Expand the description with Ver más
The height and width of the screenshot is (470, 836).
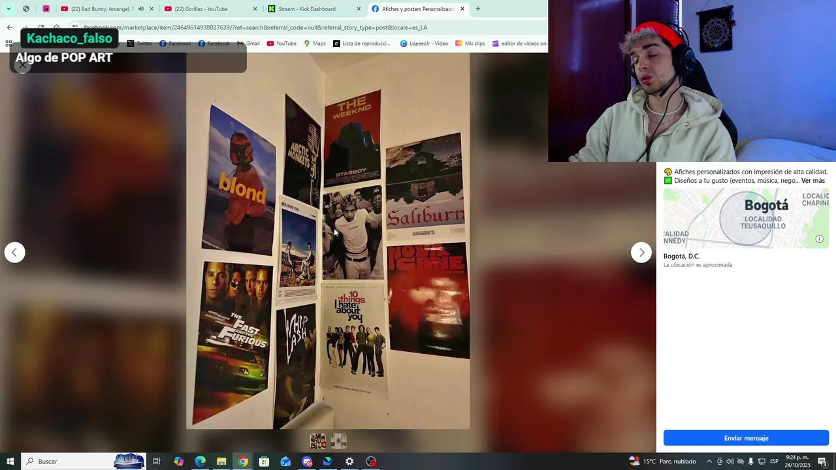pyautogui.click(x=813, y=181)
